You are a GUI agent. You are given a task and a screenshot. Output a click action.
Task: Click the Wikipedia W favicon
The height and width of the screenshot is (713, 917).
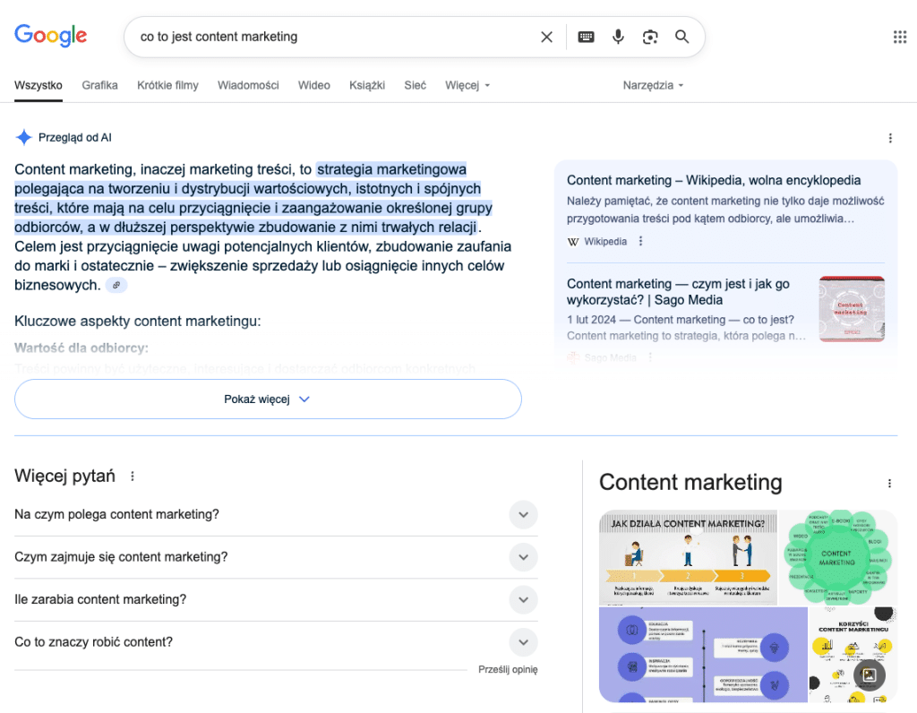click(x=573, y=242)
